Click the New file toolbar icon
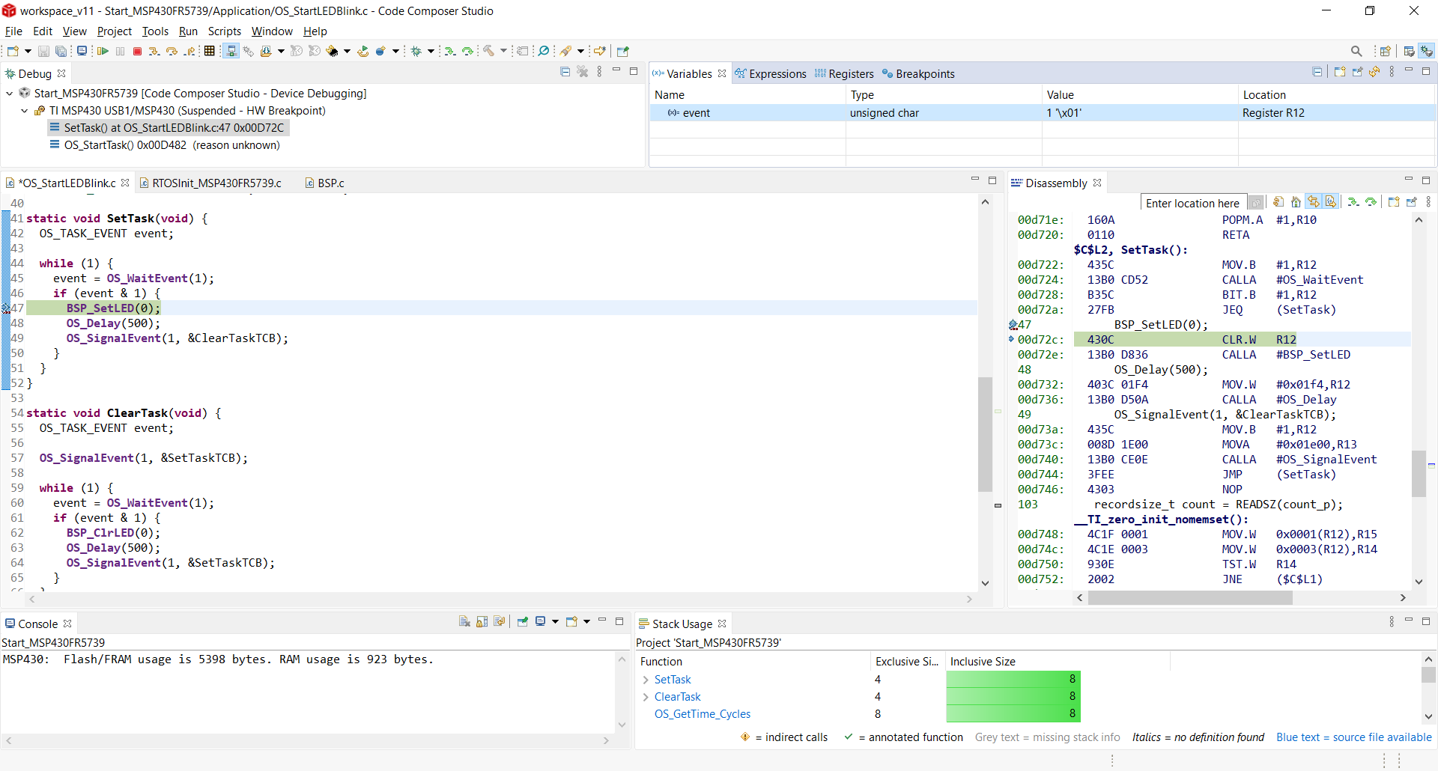1438x771 pixels. click(x=13, y=51)
